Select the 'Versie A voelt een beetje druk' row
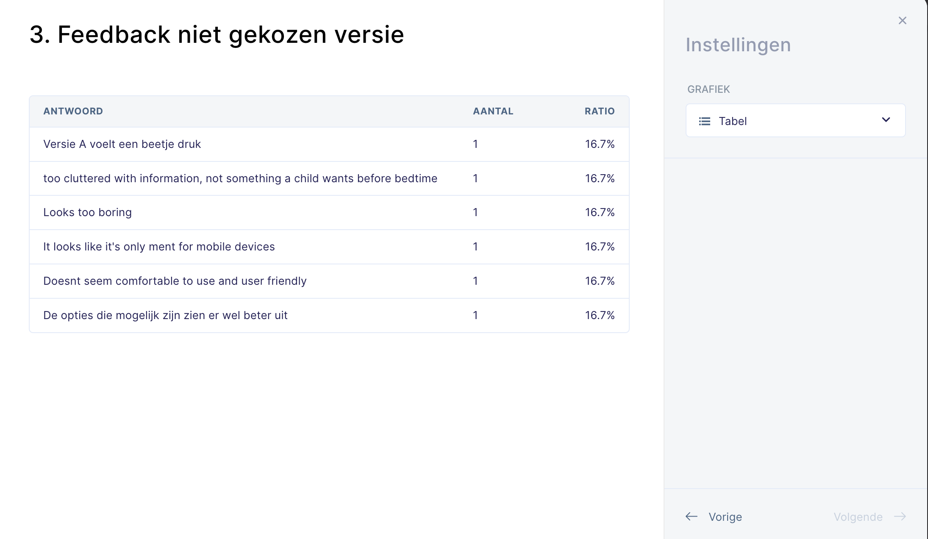The image size is (928, 539). tap(122, 144)
